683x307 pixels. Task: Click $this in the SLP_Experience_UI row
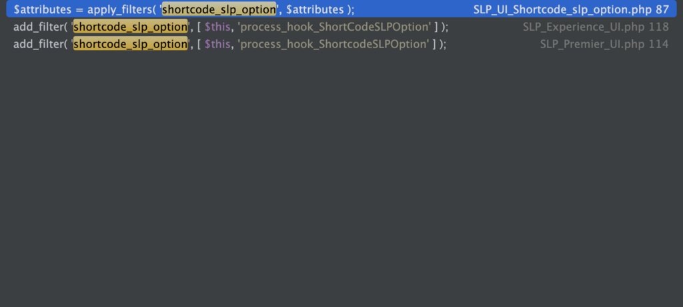pos(217,27)
